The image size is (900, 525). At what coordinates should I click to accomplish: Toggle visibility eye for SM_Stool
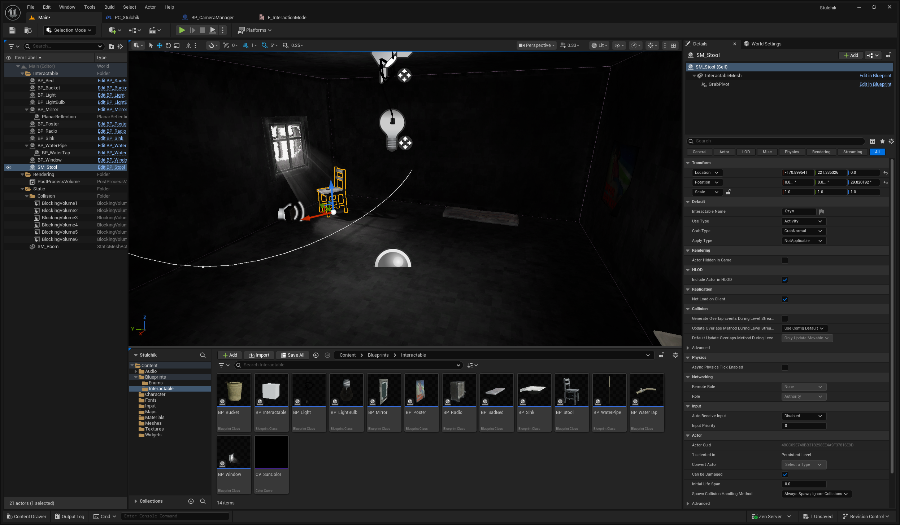[9, 167]
